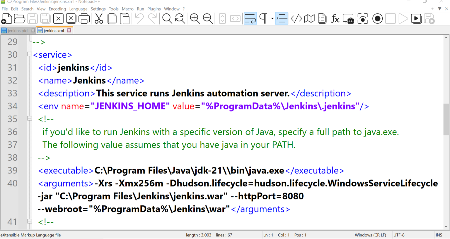Collapse the comment fold at line 35
The image size is (450, 239).
point(30,118)
